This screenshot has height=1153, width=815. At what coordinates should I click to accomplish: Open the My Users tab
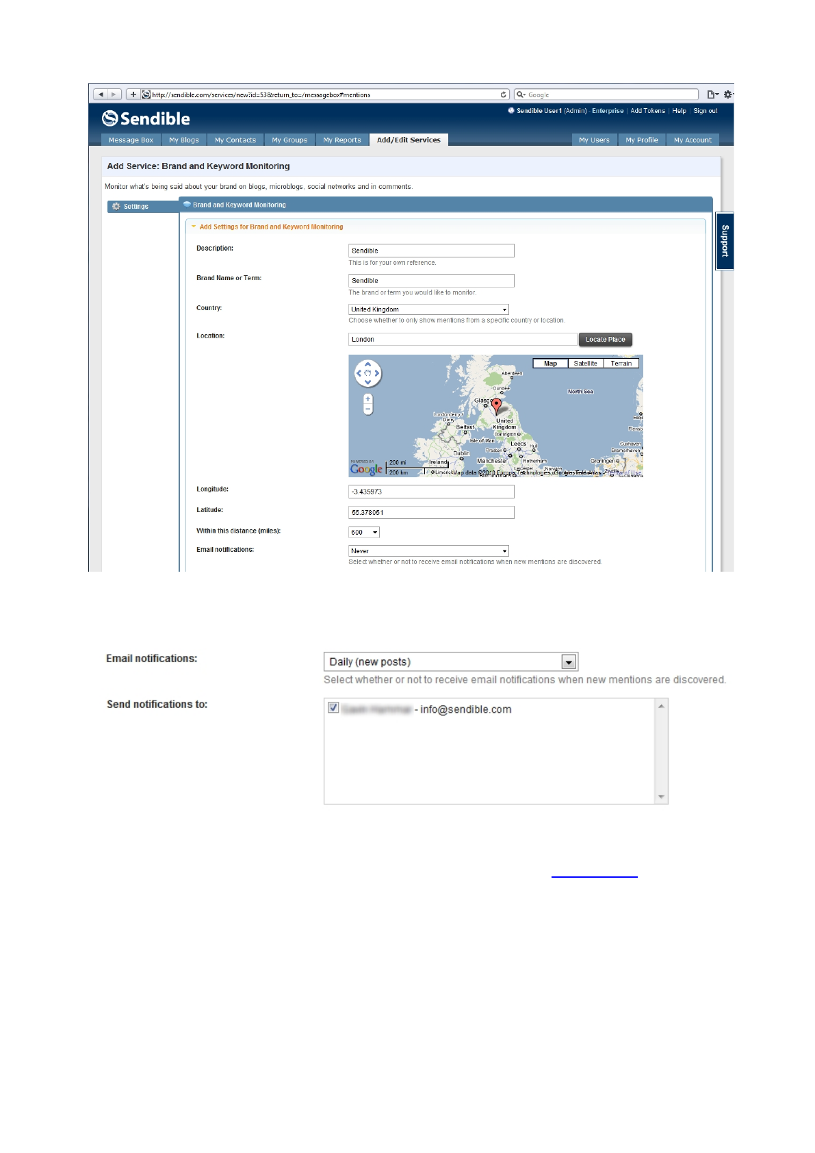[594, 140]
